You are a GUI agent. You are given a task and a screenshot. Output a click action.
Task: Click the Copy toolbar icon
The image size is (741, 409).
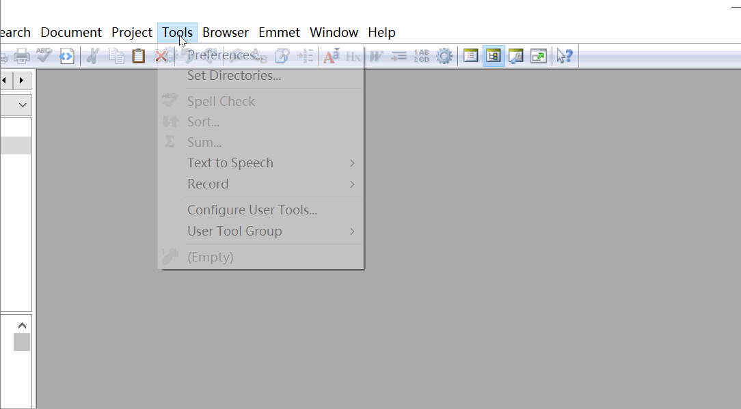(116, 56)
